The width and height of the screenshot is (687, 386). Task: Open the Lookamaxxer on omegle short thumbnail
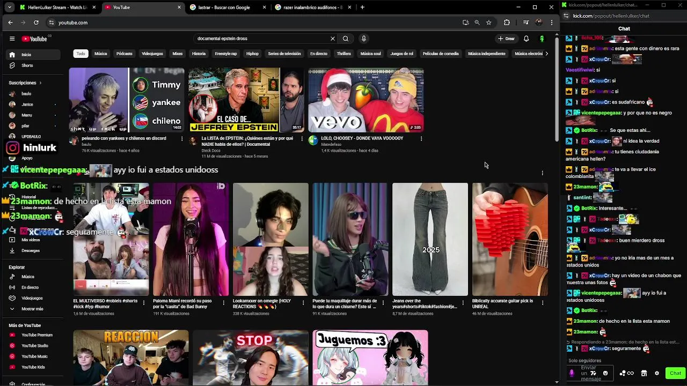pos(271,239)
